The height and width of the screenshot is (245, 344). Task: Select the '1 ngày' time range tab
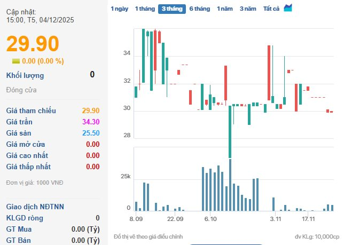(x=120, y=9)
